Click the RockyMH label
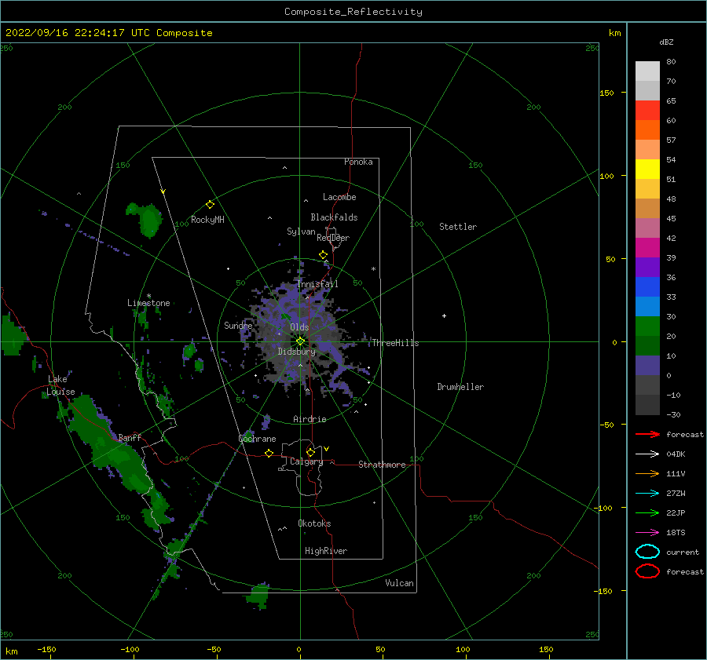Image resolution: width=707 pixels, height=660 pixels. click(x=207, y=220)
